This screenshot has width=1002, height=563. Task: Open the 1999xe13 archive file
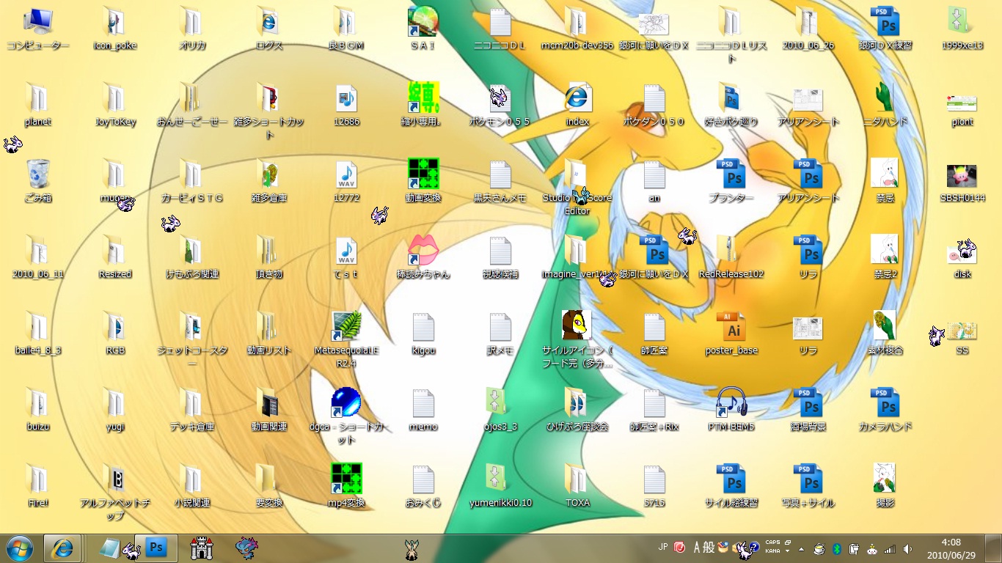click(962, 29)
